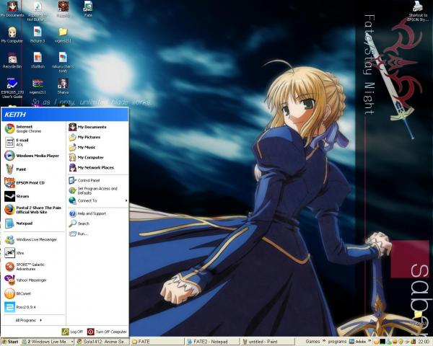Select Popcorn by Hot Butter music file
This screenshot has height=346, width=433.
pyautogui.click(x=38, y=12)
